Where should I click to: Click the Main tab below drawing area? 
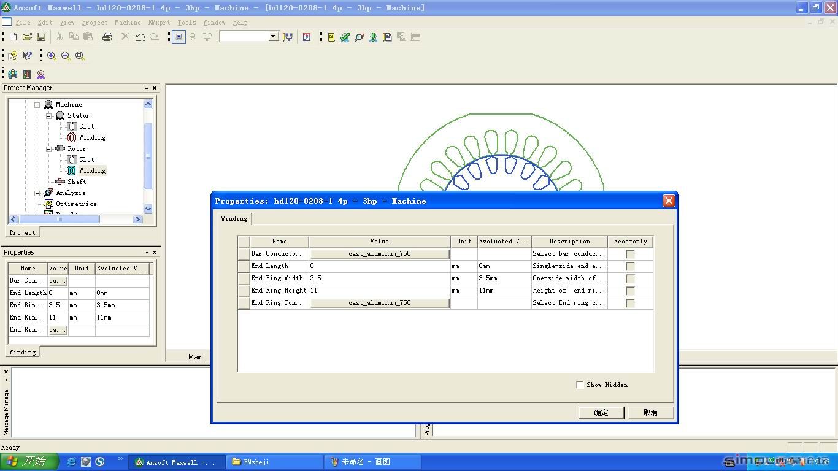click(196, 357)
